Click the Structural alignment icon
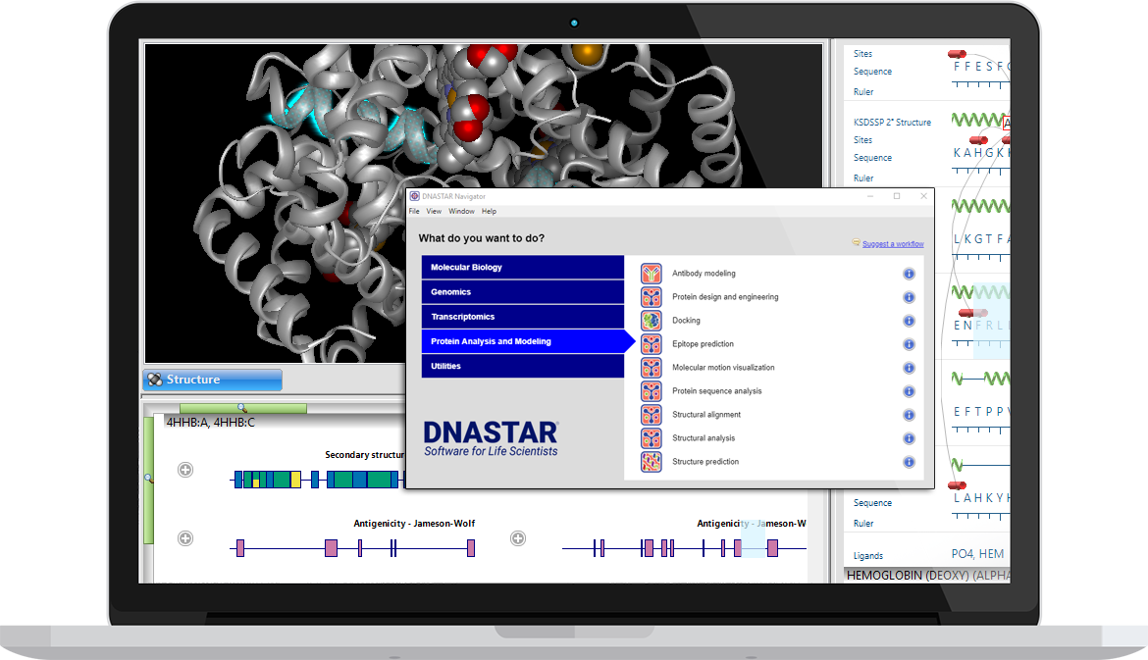The image size is (1148, 660). (x=651, y=415)
